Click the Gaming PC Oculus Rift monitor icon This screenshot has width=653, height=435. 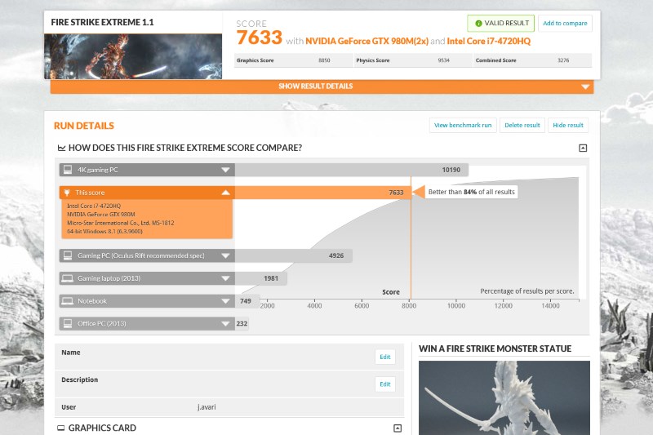pos(68,255)
